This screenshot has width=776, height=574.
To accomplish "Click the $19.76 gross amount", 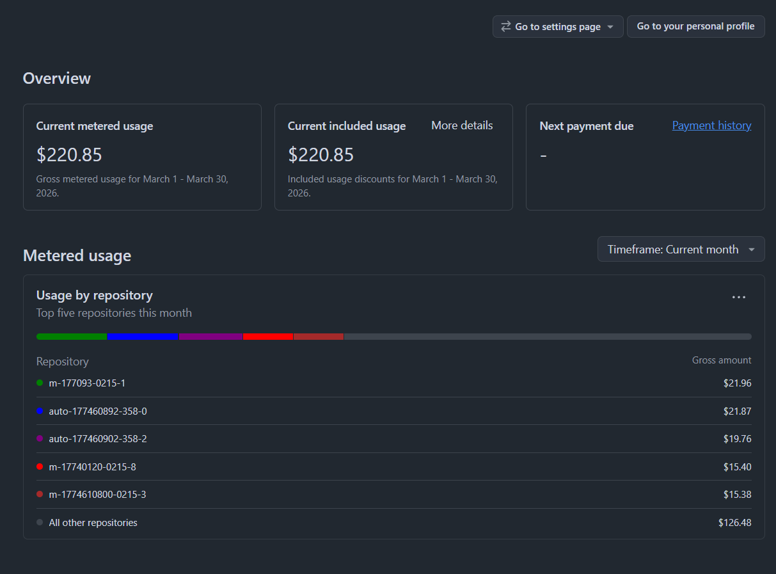I will tap(738, 439).
